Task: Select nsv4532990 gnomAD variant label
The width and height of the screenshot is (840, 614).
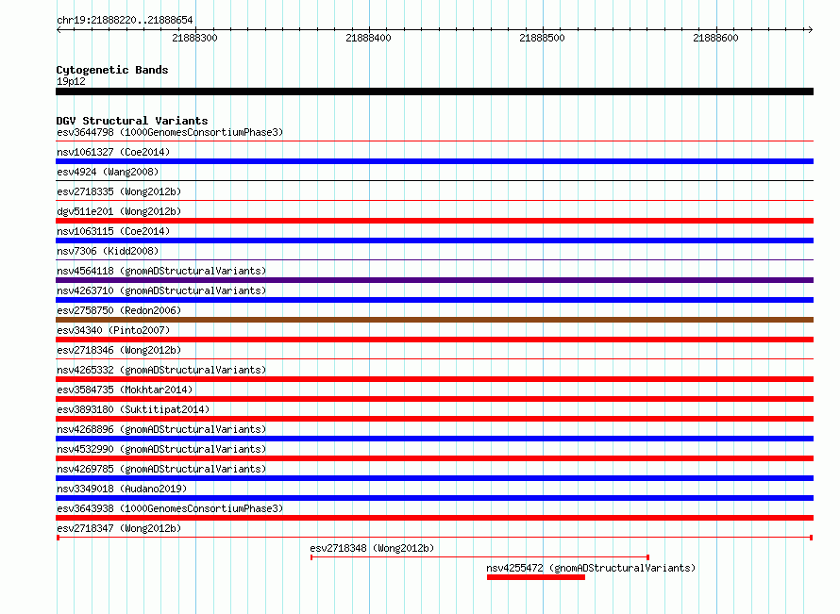Action: [161, 449]
